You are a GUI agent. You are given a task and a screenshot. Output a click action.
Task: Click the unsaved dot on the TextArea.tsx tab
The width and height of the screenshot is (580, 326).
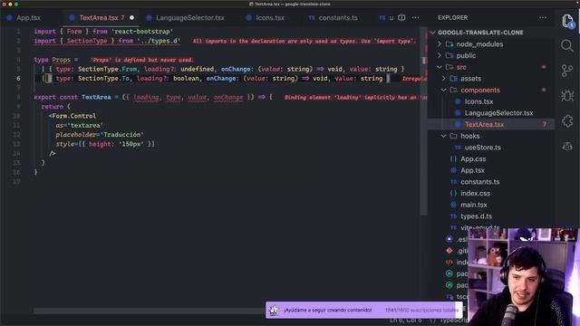pyautogui.click(x=131, y=18)
